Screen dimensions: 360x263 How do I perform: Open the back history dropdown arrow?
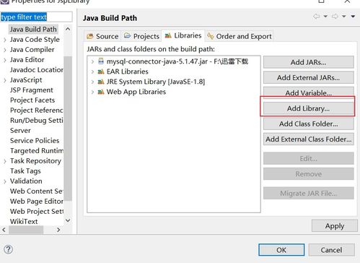325,17
